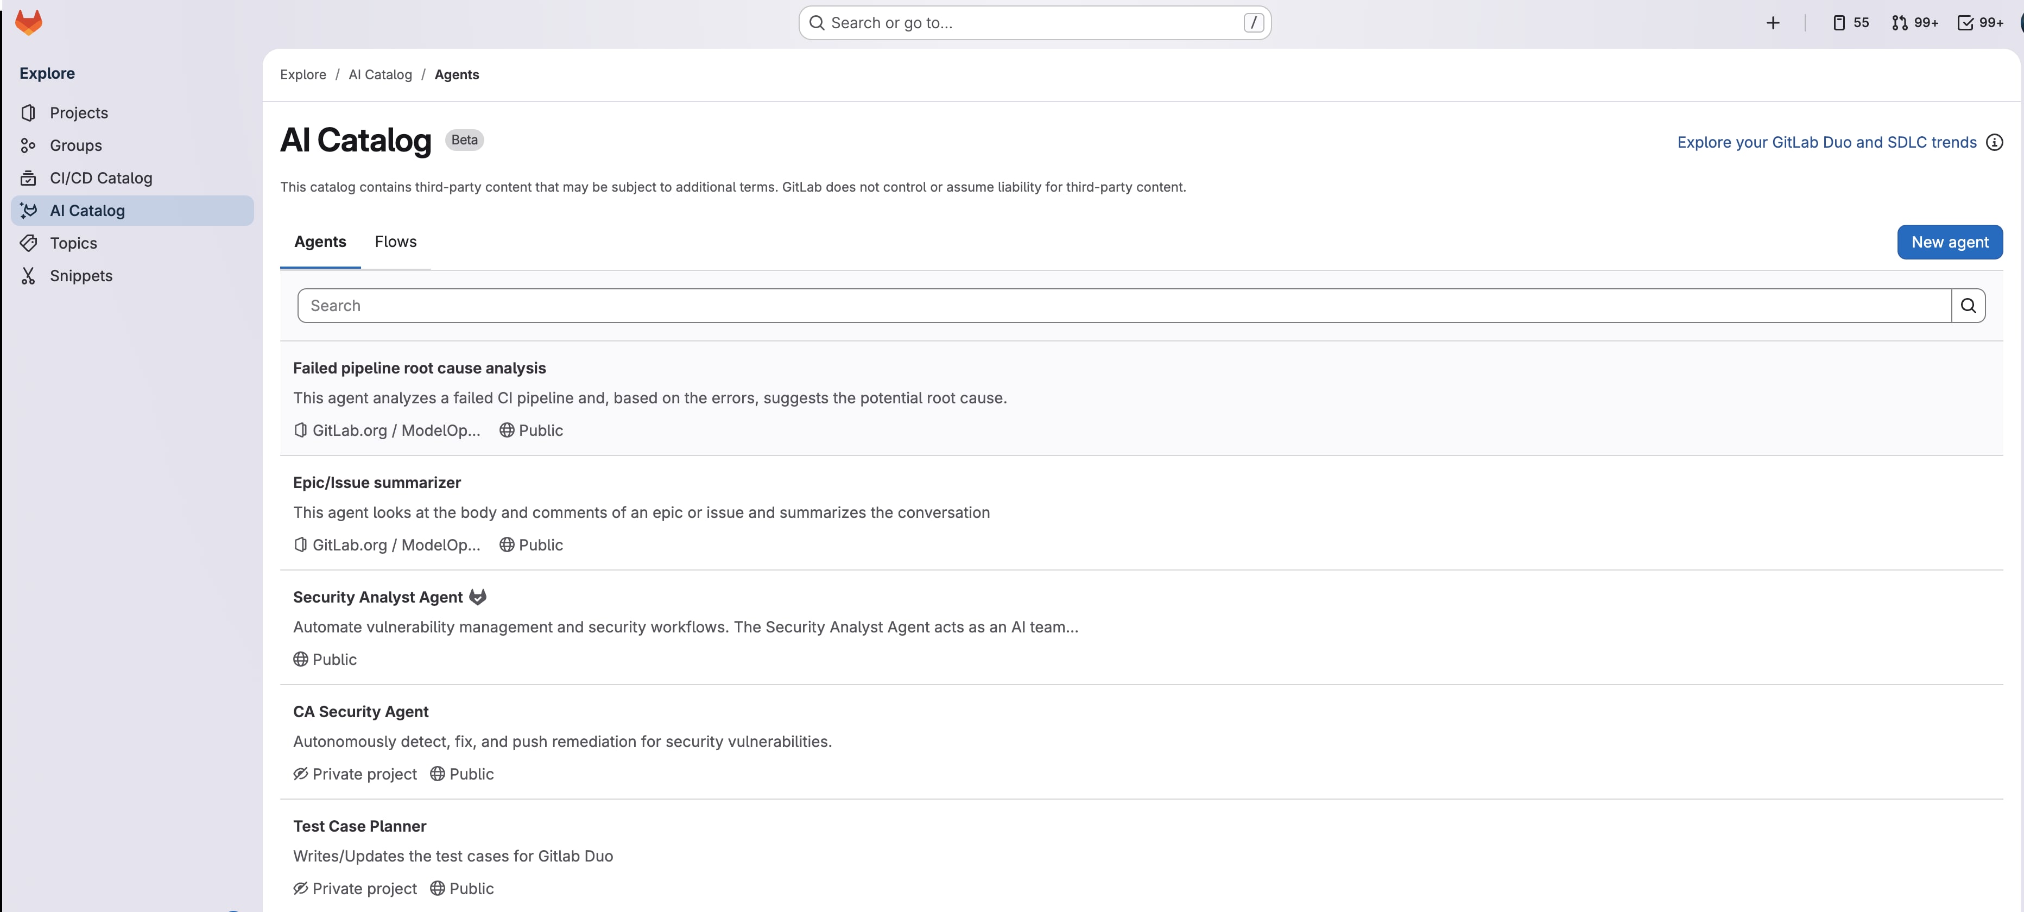
Task: Click GitLab badge beside Security Analyst Agent
Action: pos(478,597)
